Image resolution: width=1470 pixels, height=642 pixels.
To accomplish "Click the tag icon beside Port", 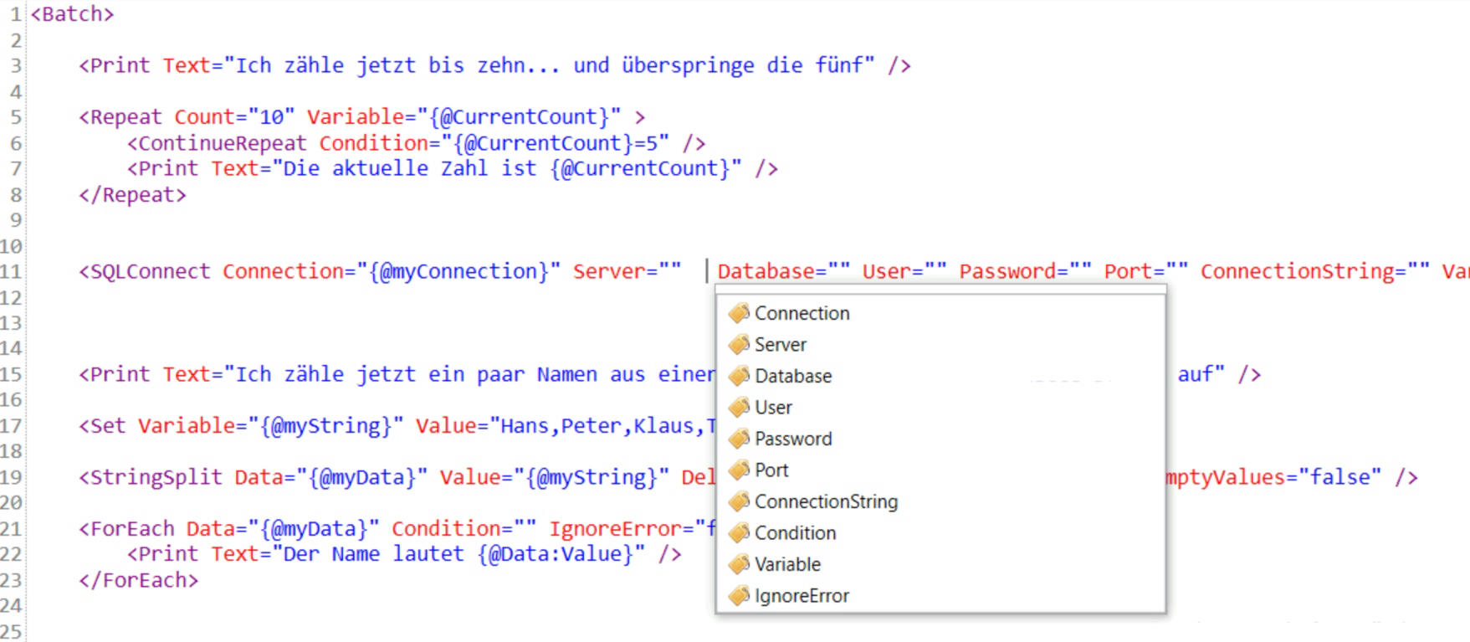I will [x=739, y=470].
